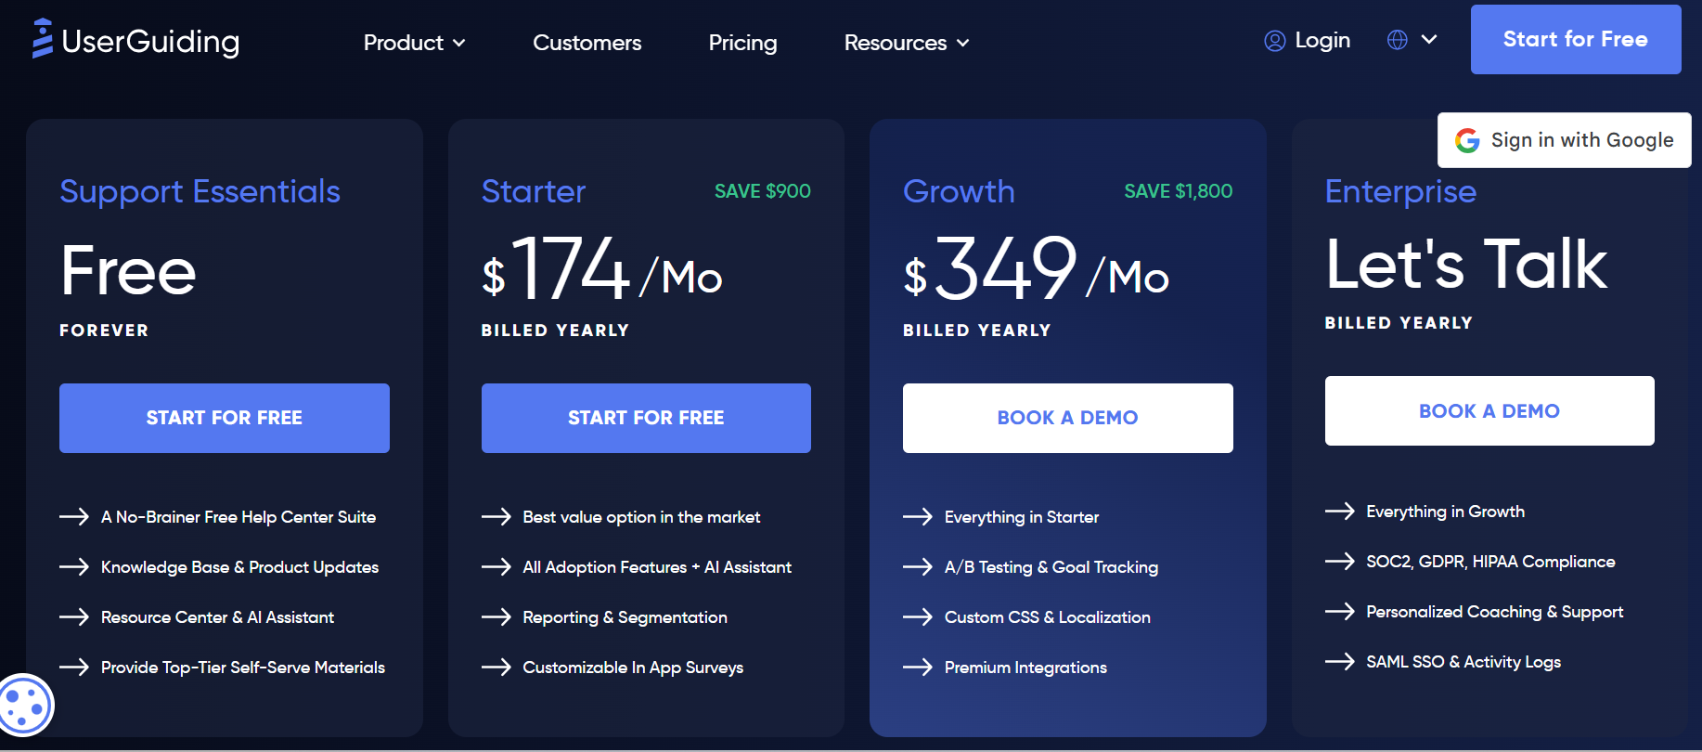Click the UserGuiding logo
1702x752 pixels.
coord(135,40)
